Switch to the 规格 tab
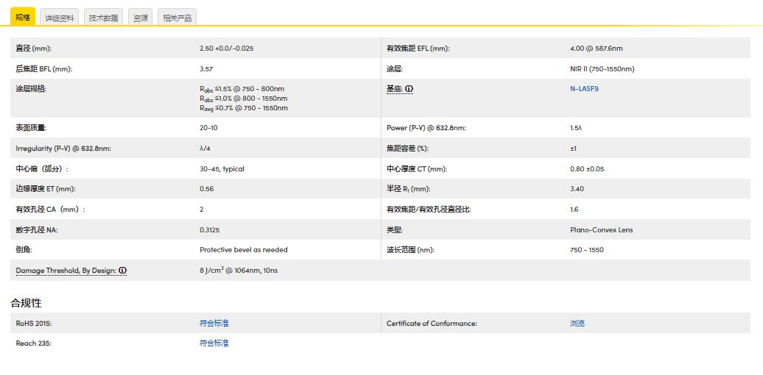 pyautogui.click(x=22, y=17)
